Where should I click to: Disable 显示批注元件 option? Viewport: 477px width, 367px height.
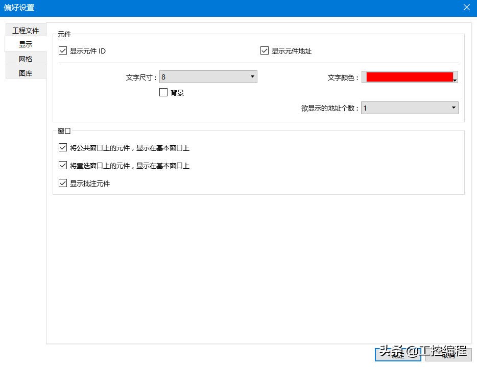point(62,183)
